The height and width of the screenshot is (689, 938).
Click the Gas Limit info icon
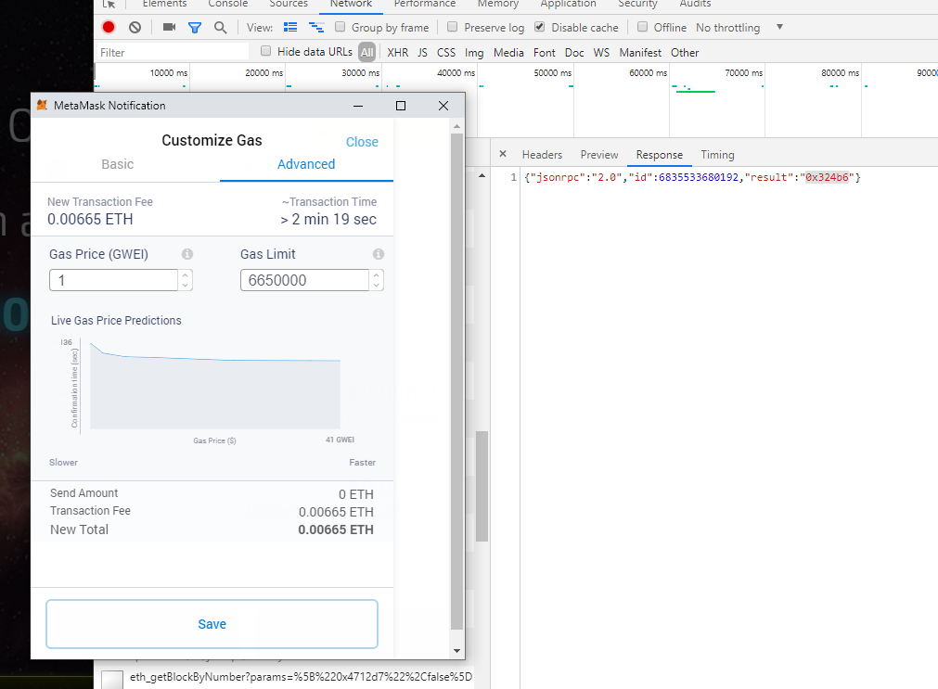coord(378,253)
